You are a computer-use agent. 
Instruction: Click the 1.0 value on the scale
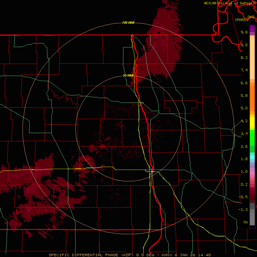pos(244,172)
